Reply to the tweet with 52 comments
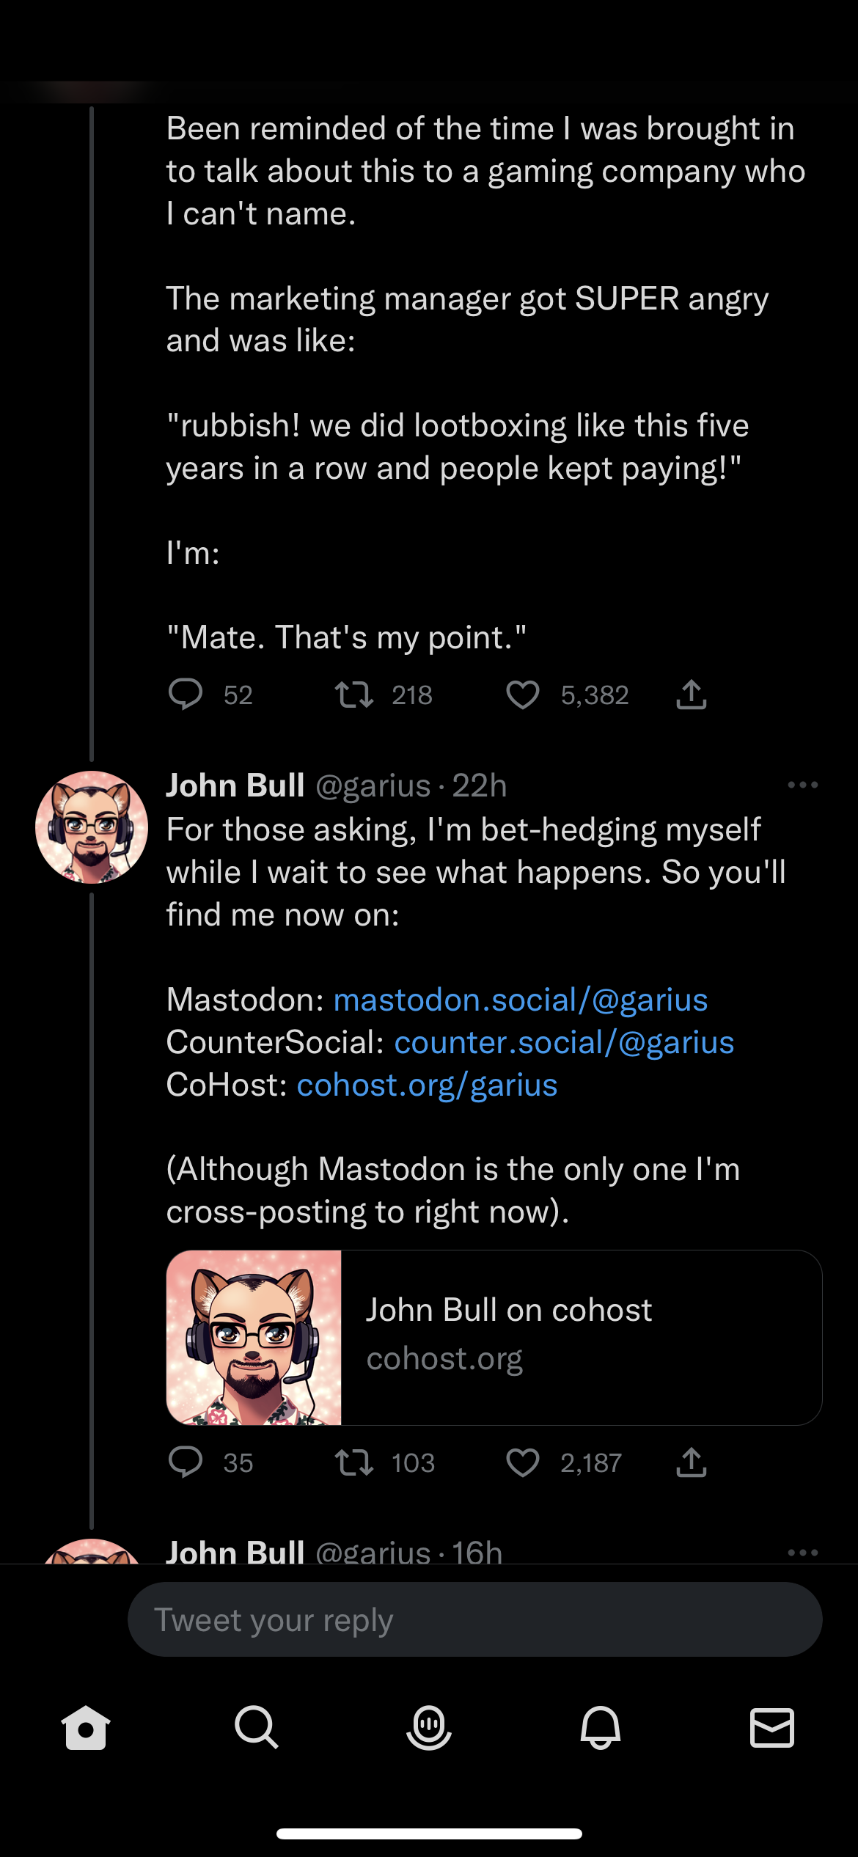This screenshot has height=1857, width=858. pos(186,695)
